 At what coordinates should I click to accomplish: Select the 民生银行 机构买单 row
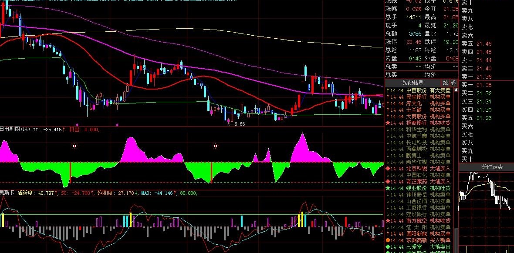click(419, 97)
